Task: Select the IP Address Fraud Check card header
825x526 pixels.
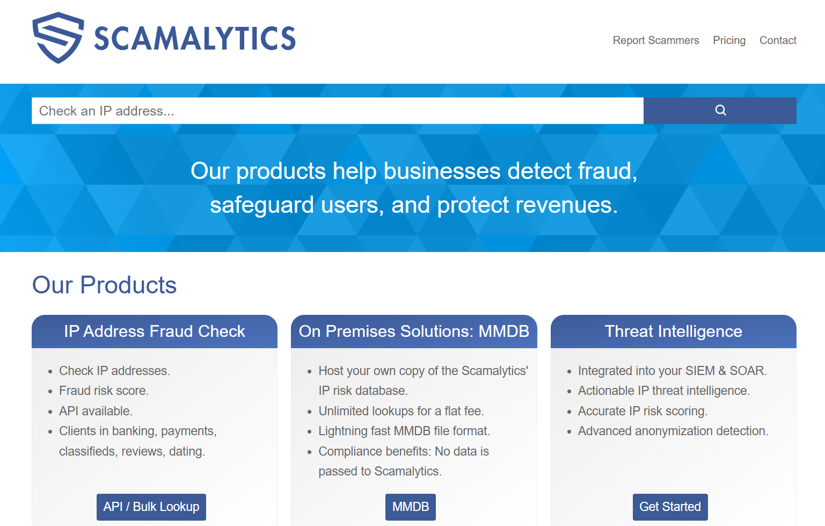Action: point(154,332)
